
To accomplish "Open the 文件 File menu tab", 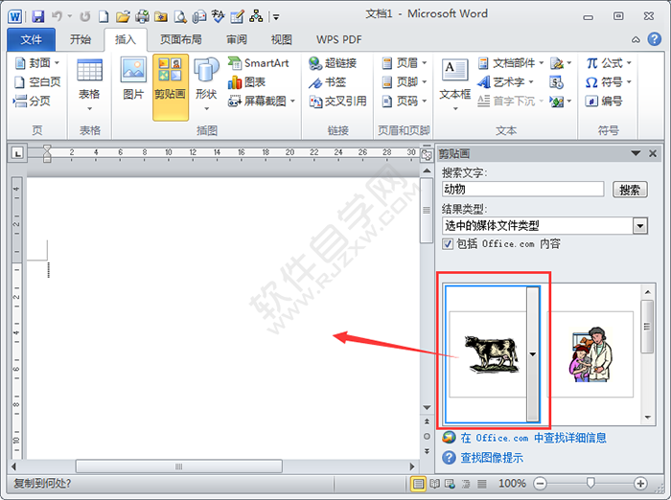I will [31, 39].
